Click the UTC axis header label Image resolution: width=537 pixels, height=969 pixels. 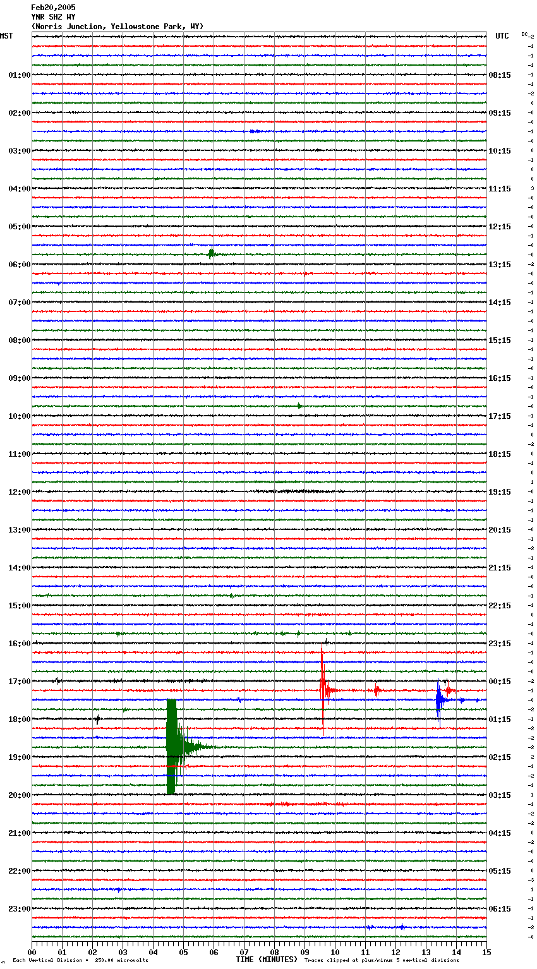pos(502,36)
